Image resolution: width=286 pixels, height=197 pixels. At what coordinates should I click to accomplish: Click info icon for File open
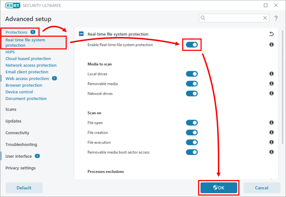tap(272, 123)
